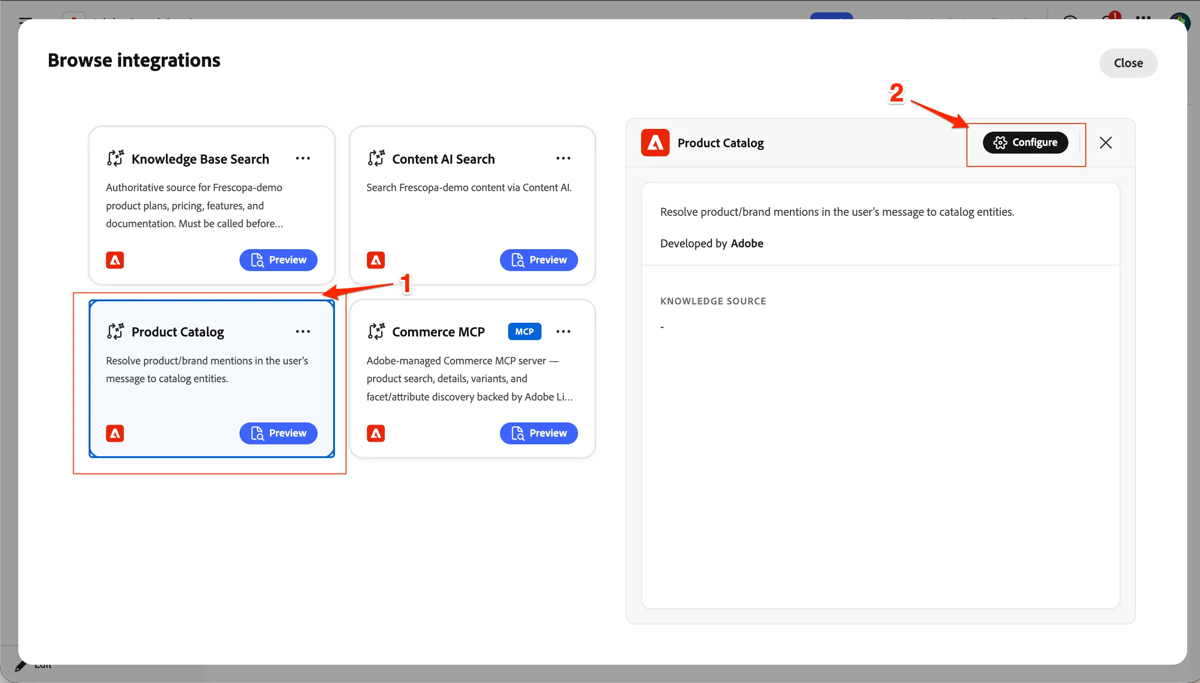Click the MCP badge on Commerce MCP
This screenshot has width=1200, height=683.
coord(525,331)
